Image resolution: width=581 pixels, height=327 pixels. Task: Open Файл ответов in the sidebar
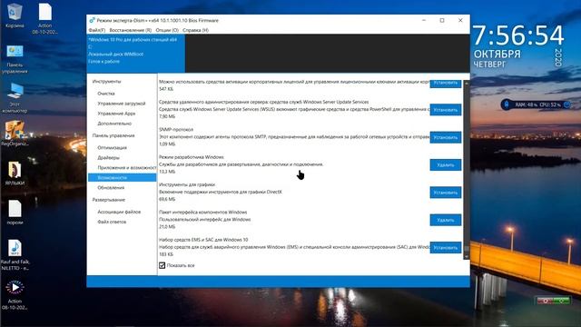click(112, 222)
